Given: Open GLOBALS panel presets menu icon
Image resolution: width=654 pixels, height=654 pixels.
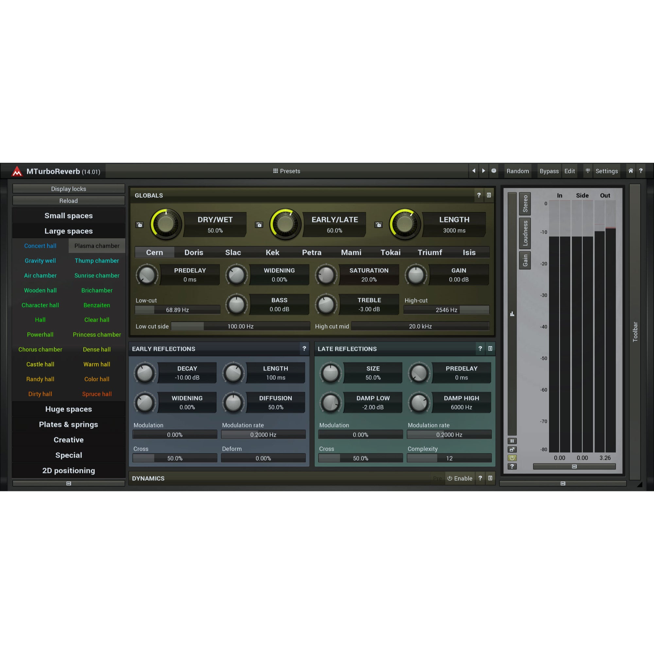Looking at the screenshot, I should click(489, 195).
